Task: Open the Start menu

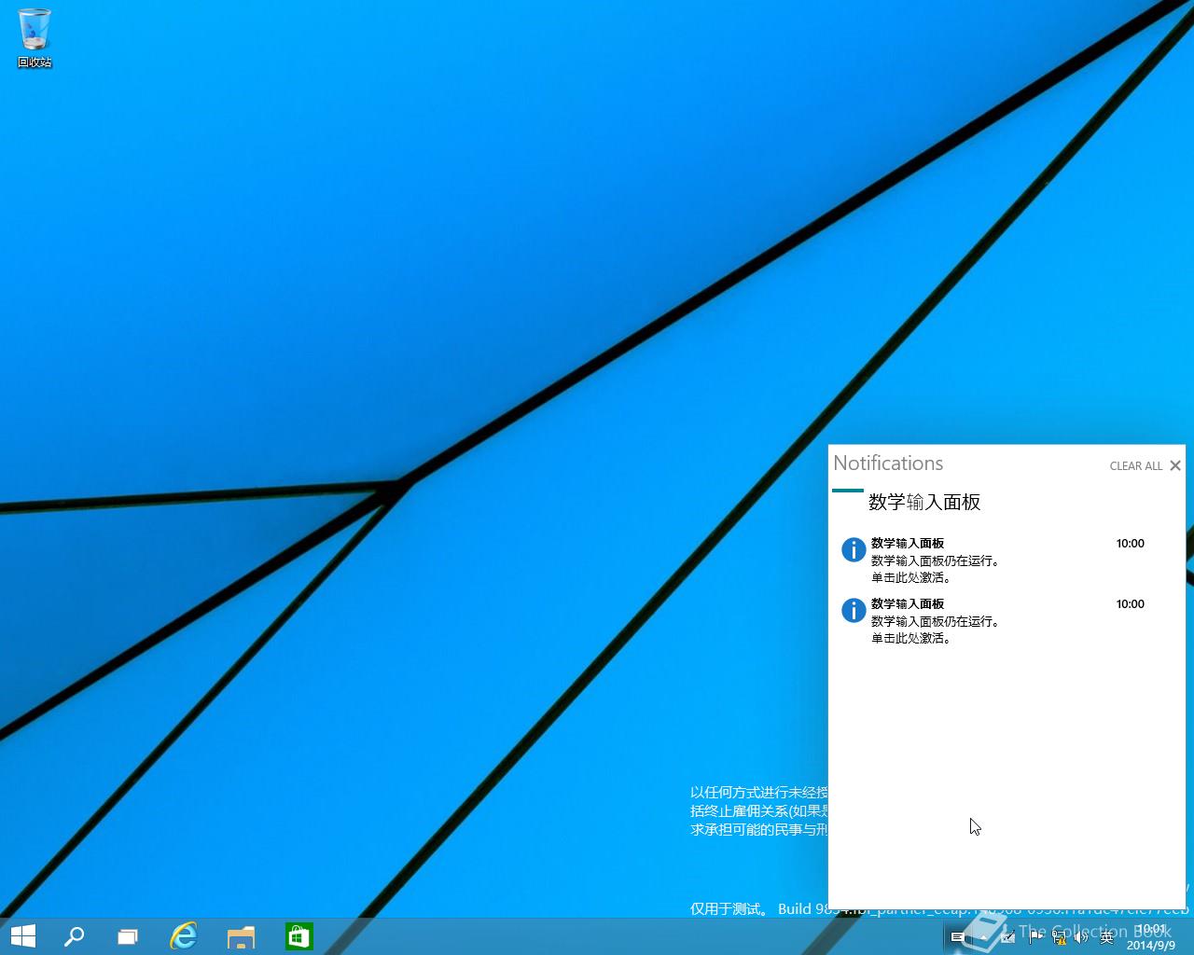Action: pos(22,935)
